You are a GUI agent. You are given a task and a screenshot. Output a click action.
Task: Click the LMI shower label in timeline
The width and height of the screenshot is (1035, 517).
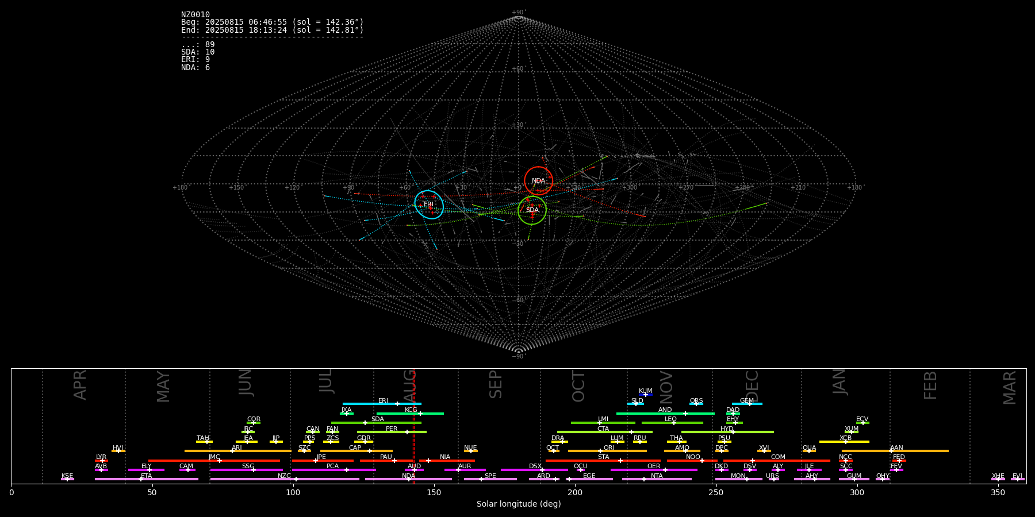coord(603,419)
